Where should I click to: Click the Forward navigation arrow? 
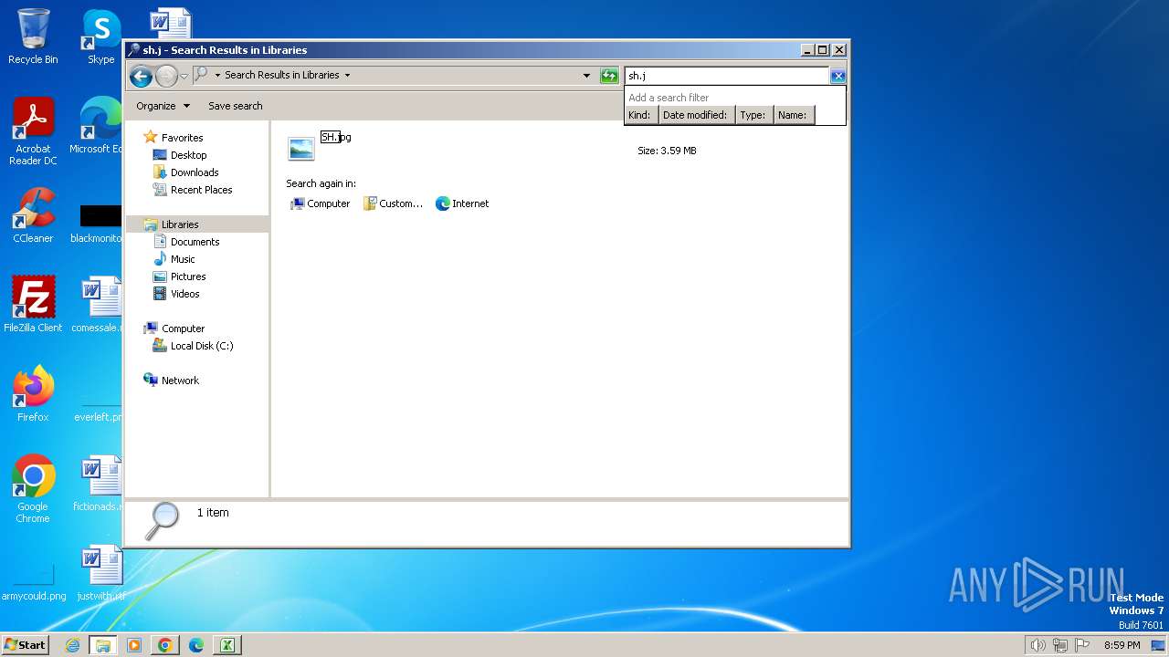166,76
